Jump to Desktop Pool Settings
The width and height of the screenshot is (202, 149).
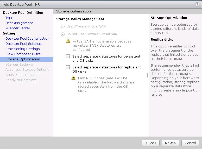(23, 44)
